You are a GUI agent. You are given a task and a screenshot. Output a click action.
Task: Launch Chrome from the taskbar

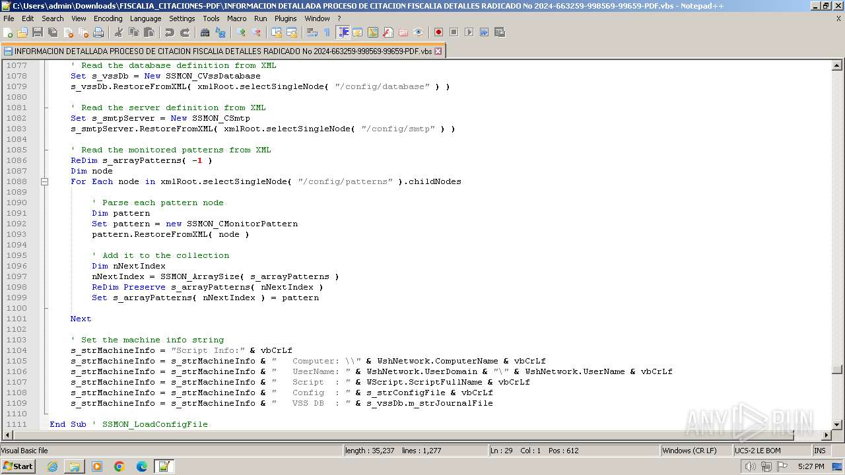119,466
